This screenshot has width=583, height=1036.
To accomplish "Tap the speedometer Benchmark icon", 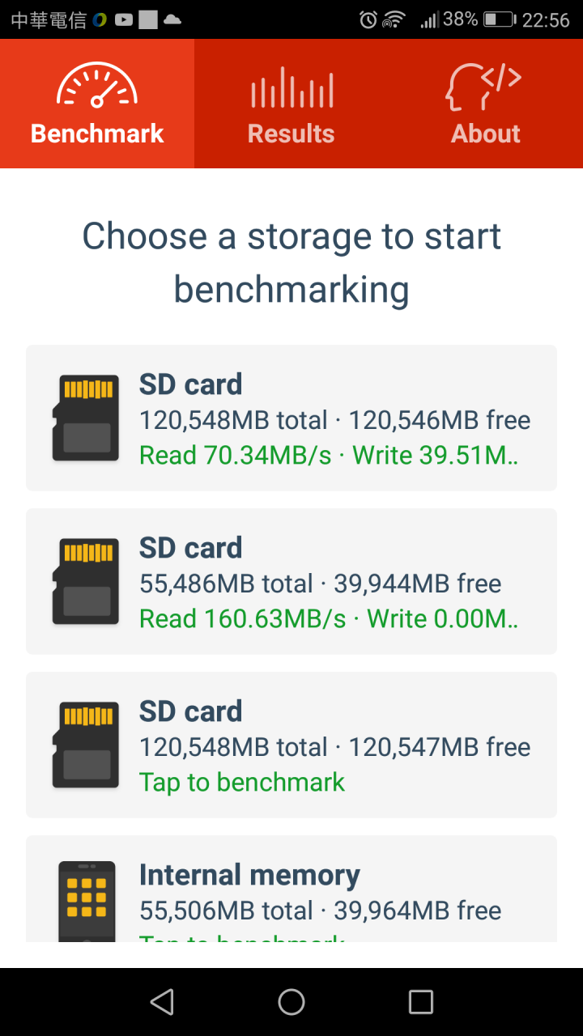I will [x=97, y=86].
